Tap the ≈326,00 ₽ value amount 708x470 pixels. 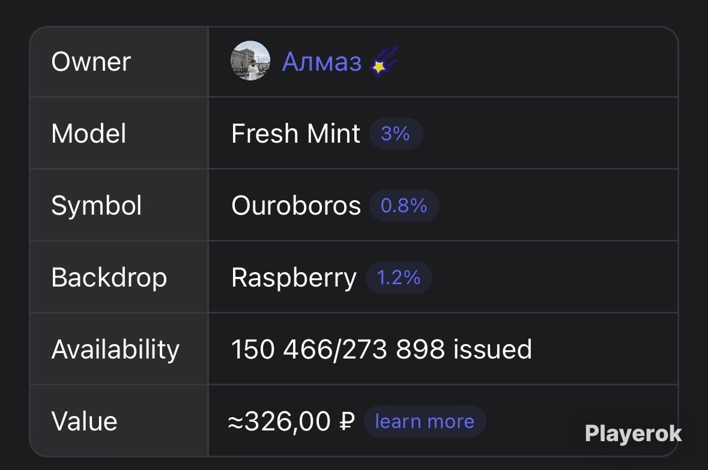(291, 422)
